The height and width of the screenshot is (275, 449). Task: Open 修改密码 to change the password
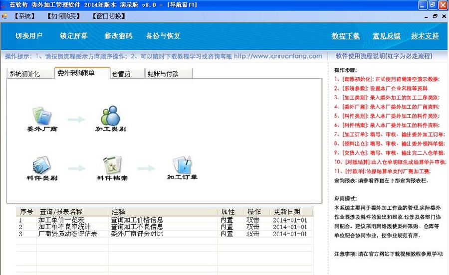point(118,36)
